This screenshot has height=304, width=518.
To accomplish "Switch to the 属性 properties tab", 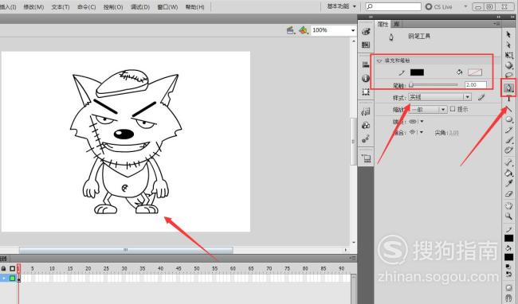I will pyautogui.click(x=383, y=24).
